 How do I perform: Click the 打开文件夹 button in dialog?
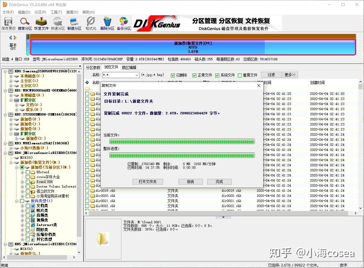[x=148, y=182]
